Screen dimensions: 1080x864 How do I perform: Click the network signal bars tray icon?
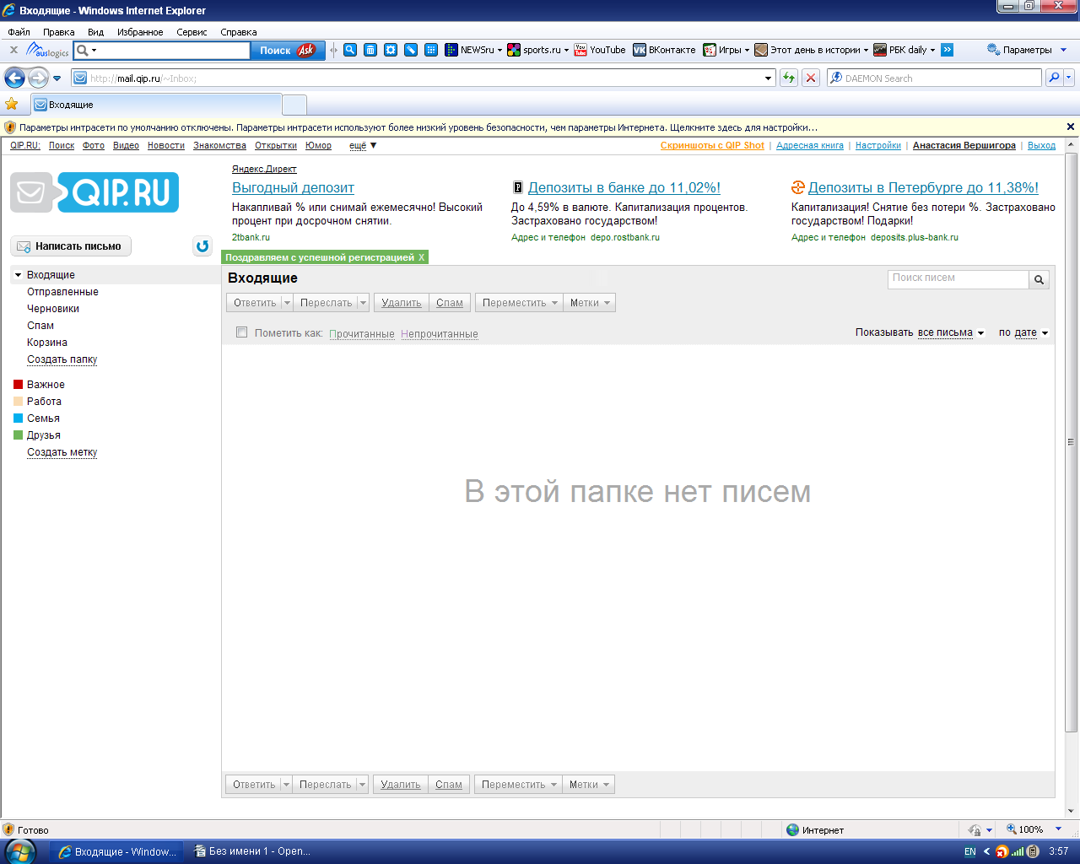(1018, 851)
